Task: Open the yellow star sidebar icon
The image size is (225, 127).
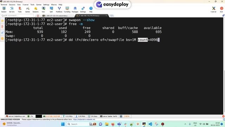Action: pyautogui.click(x=2, y=21)
